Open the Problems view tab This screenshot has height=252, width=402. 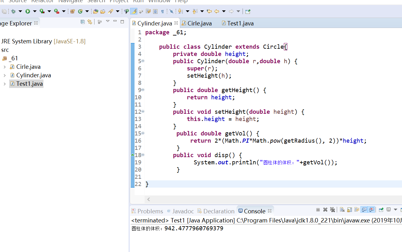[x=150, y=211]
